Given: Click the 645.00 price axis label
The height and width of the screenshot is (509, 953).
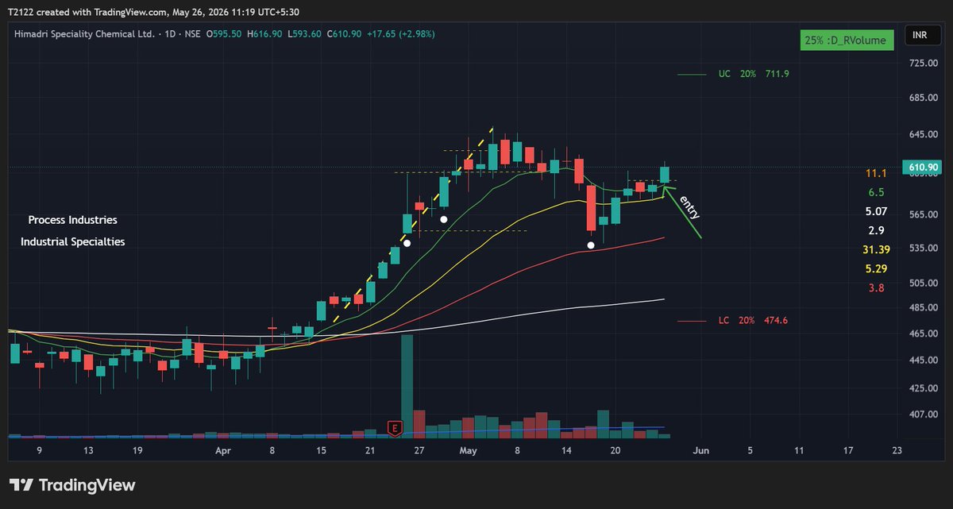Looking at the screenshot, I should point(923,134).
